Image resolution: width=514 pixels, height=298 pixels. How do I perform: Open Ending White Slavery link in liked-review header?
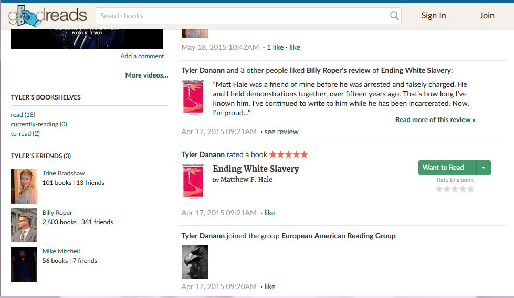(416, 70)
